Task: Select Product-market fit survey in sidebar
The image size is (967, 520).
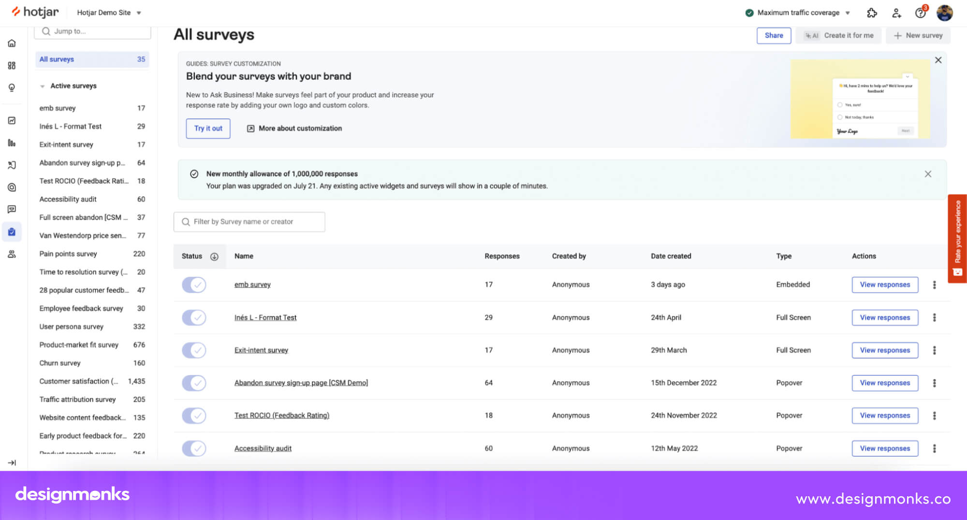Action: pos(92,345)
